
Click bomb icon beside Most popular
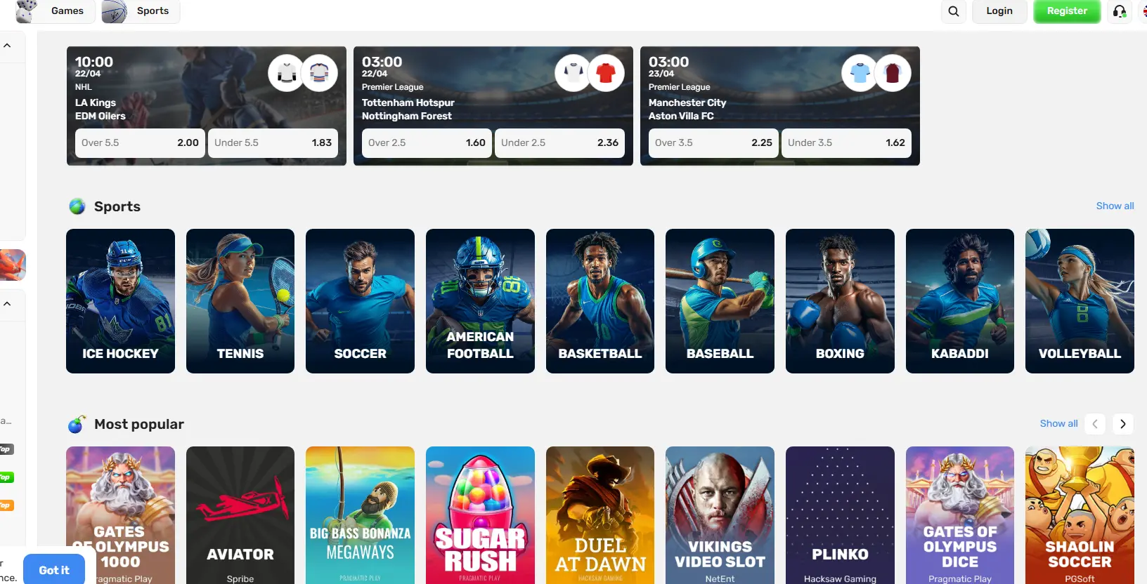pyautogui.click(x=76, y=424)
